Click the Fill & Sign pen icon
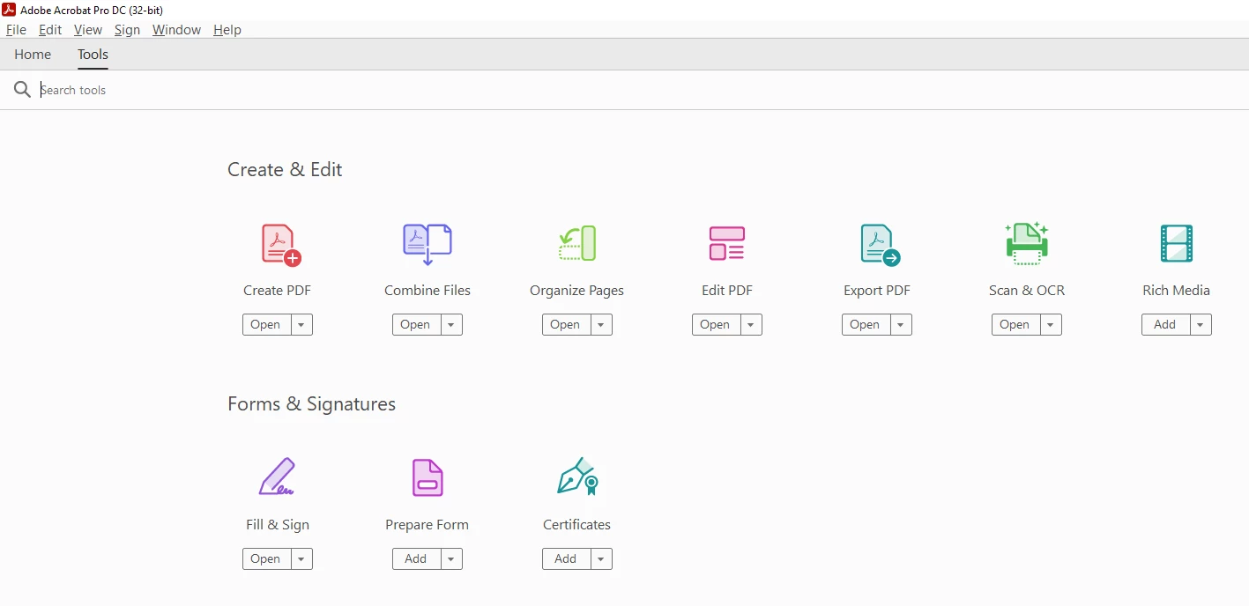This screenshot has height=606, width=1249. pos(277,477)
